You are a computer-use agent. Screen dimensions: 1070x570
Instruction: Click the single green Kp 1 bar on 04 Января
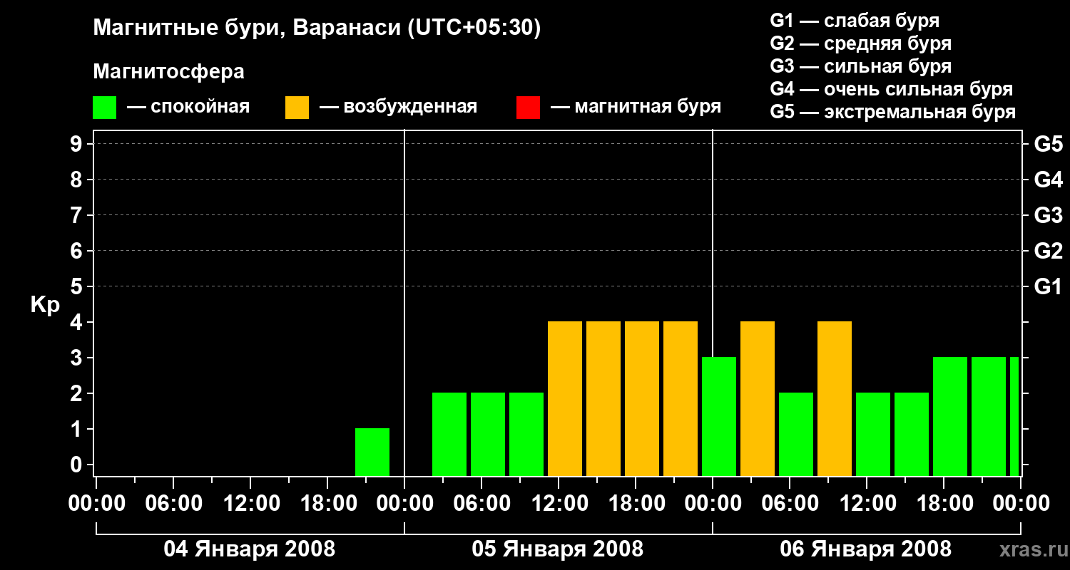point(372,452)
